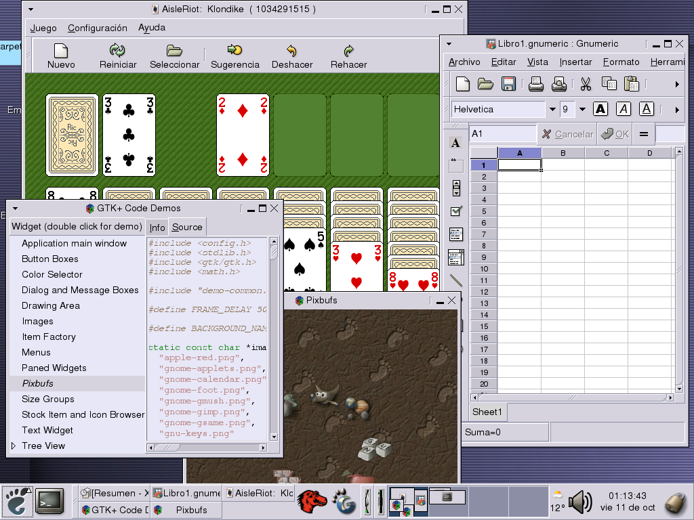Copy the selection in Gnumeric toolbar
Image resolution: width=694 pixels, height=520 pixels.
point(609,83)
